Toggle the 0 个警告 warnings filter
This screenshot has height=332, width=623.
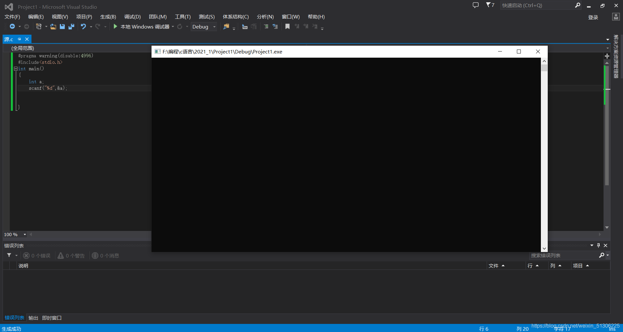click(71, 256)
